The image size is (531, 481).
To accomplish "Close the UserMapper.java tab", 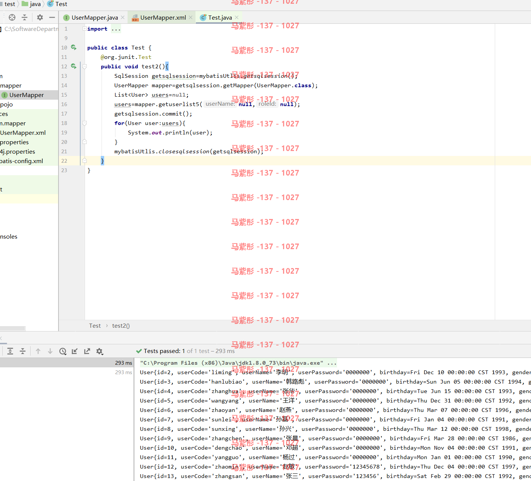I will pos(123,17).
